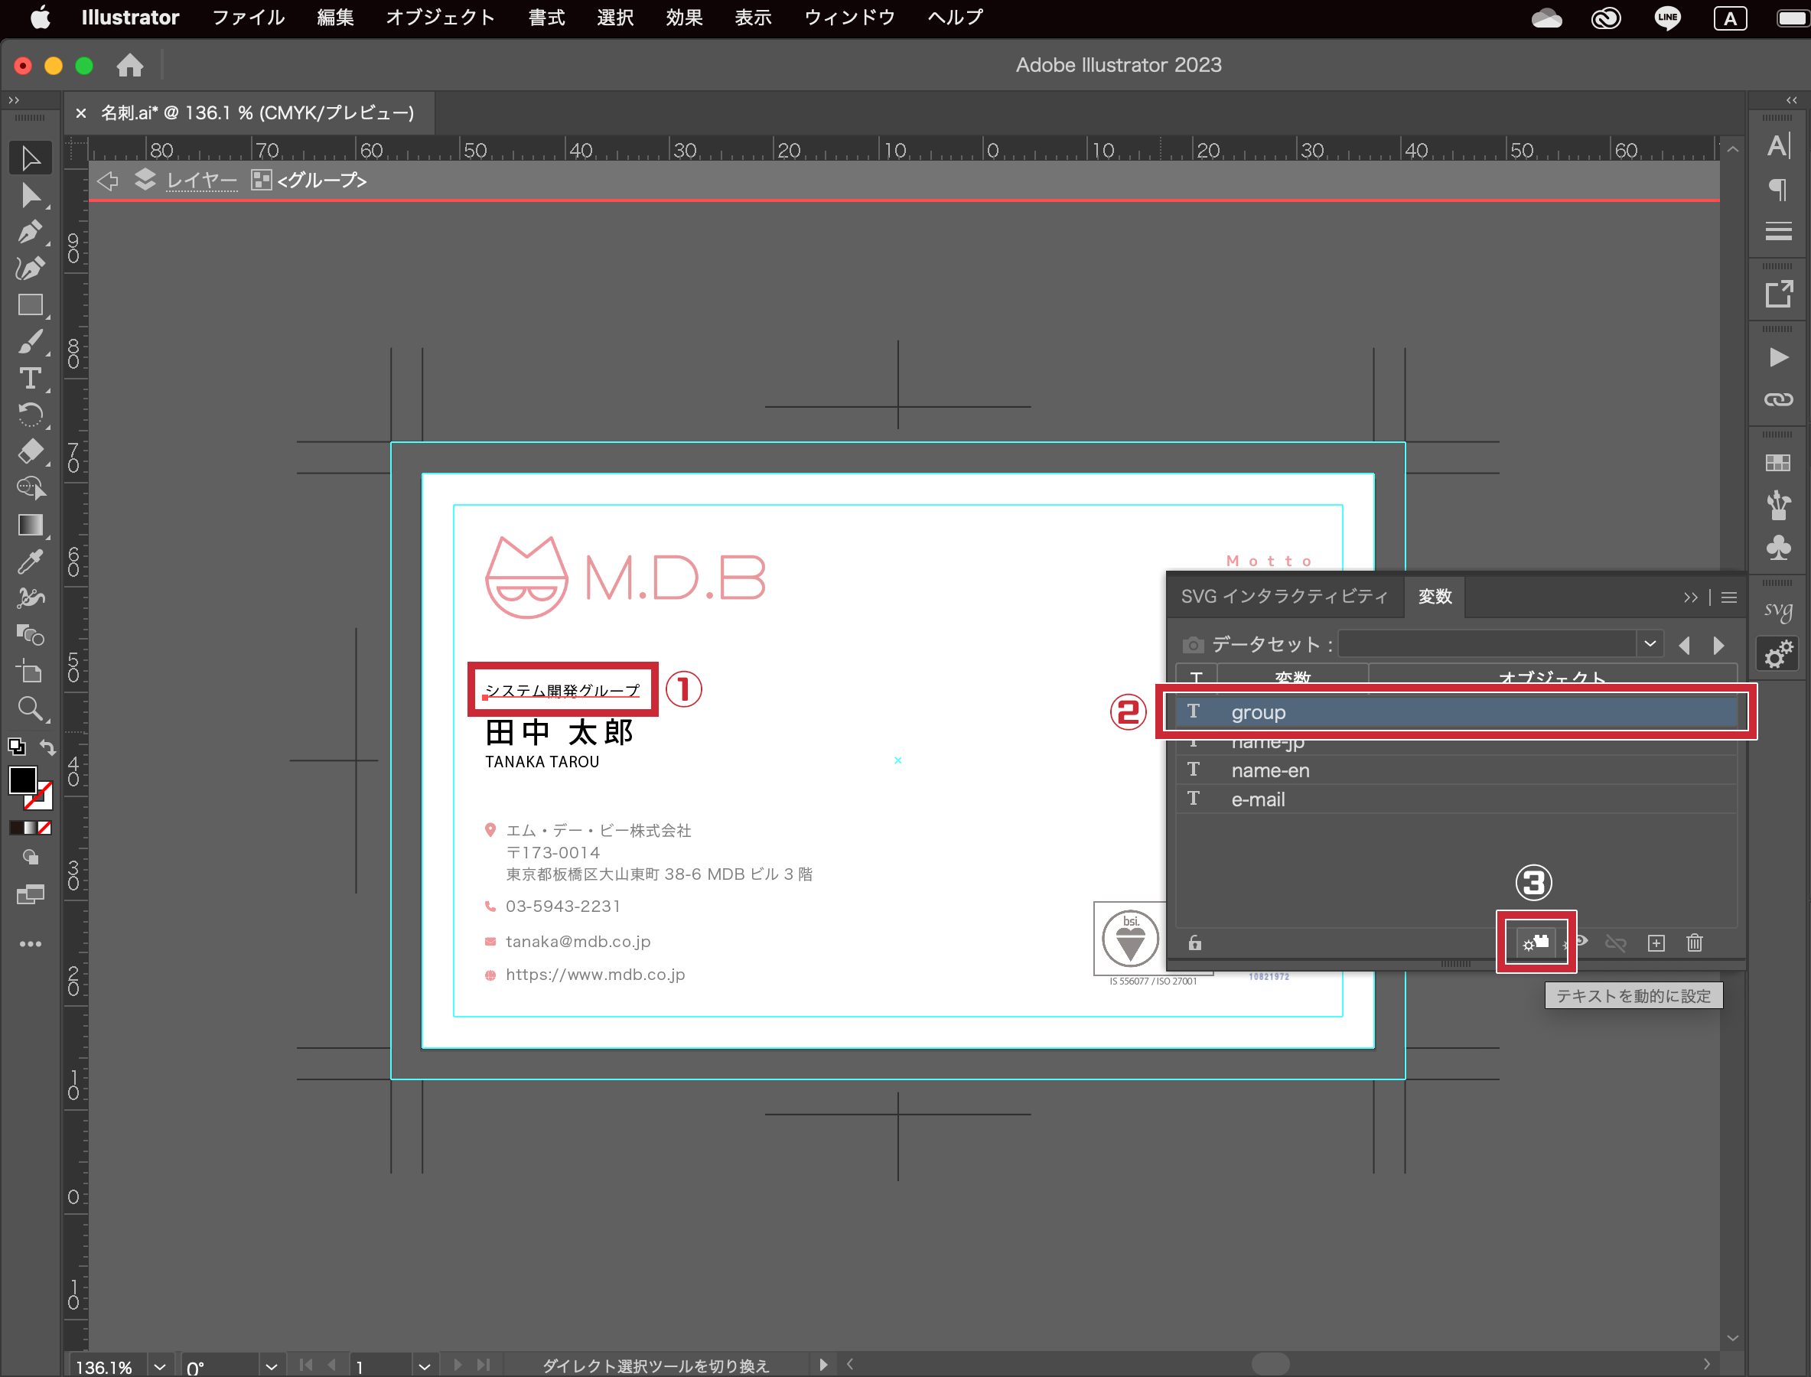1811x1377 pixels.
Task: Reset default fill and stroke
Action: 15,747
